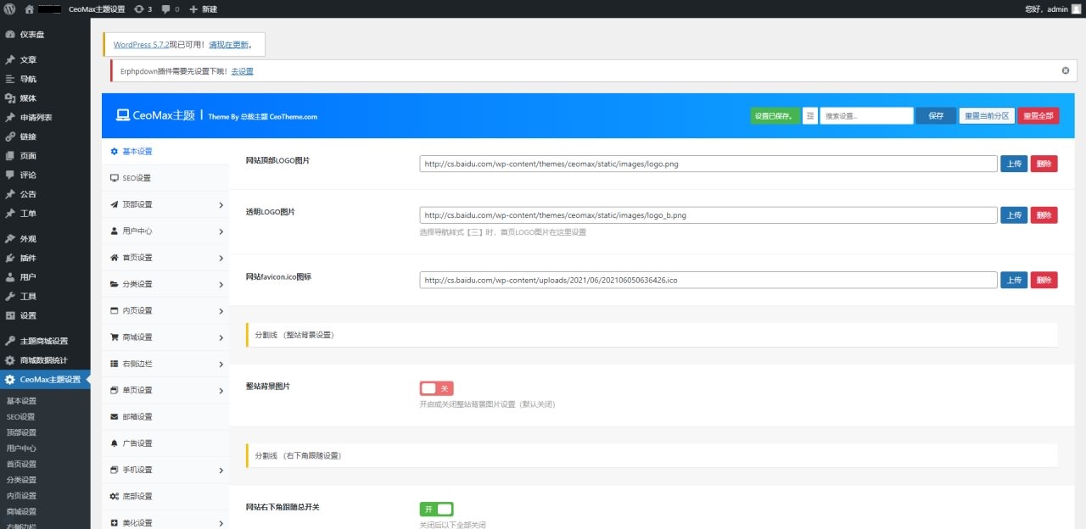
Task: Focus the 搜索设置 search field
Action: [866, 116]
